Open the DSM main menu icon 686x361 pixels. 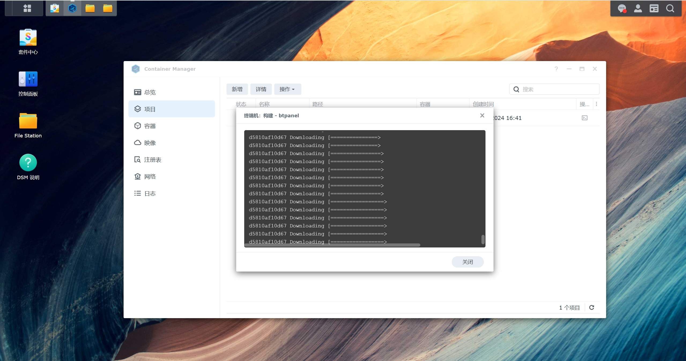(27, 8)
